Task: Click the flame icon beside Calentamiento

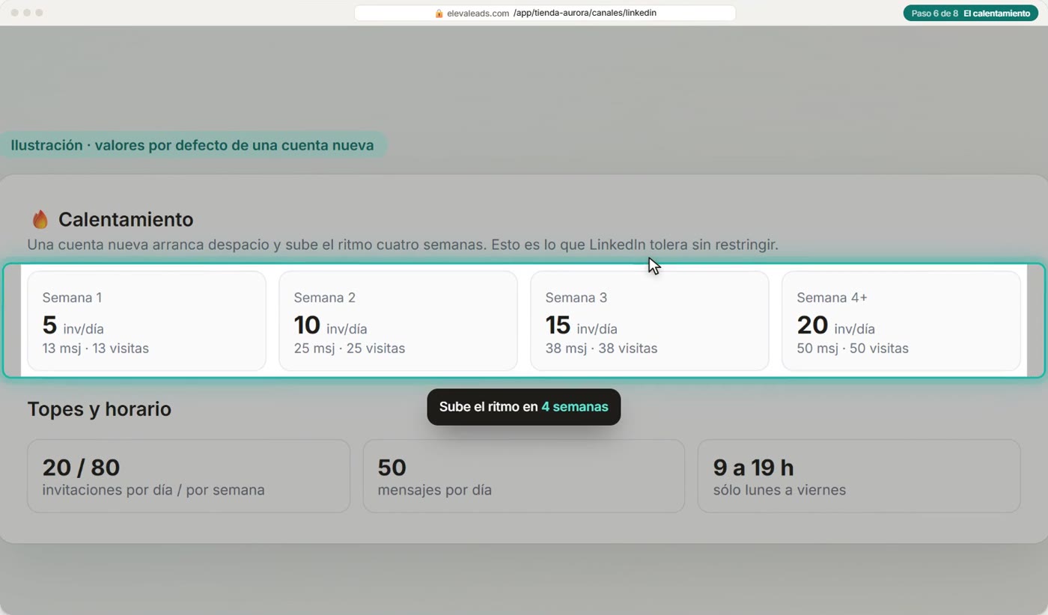Action: [40, 219]
